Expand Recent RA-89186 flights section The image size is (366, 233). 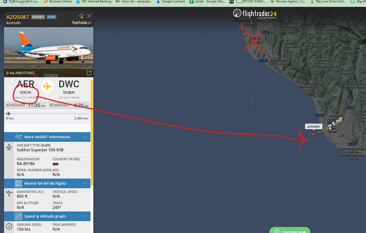tap(47, 183)
